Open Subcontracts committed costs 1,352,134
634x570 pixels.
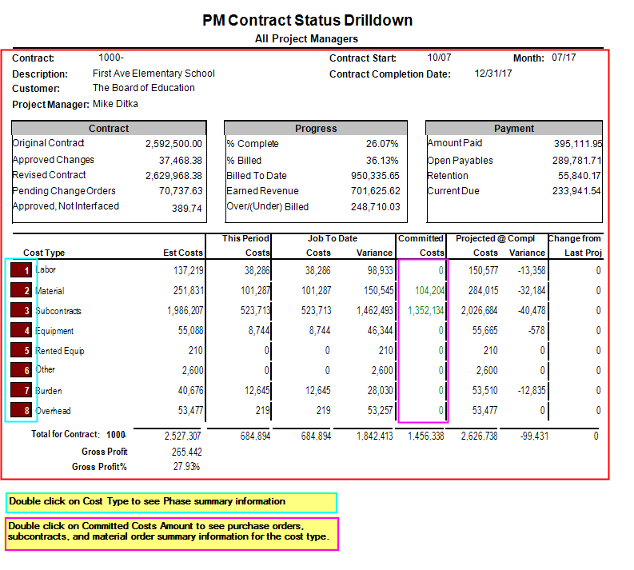pos(426,310)
